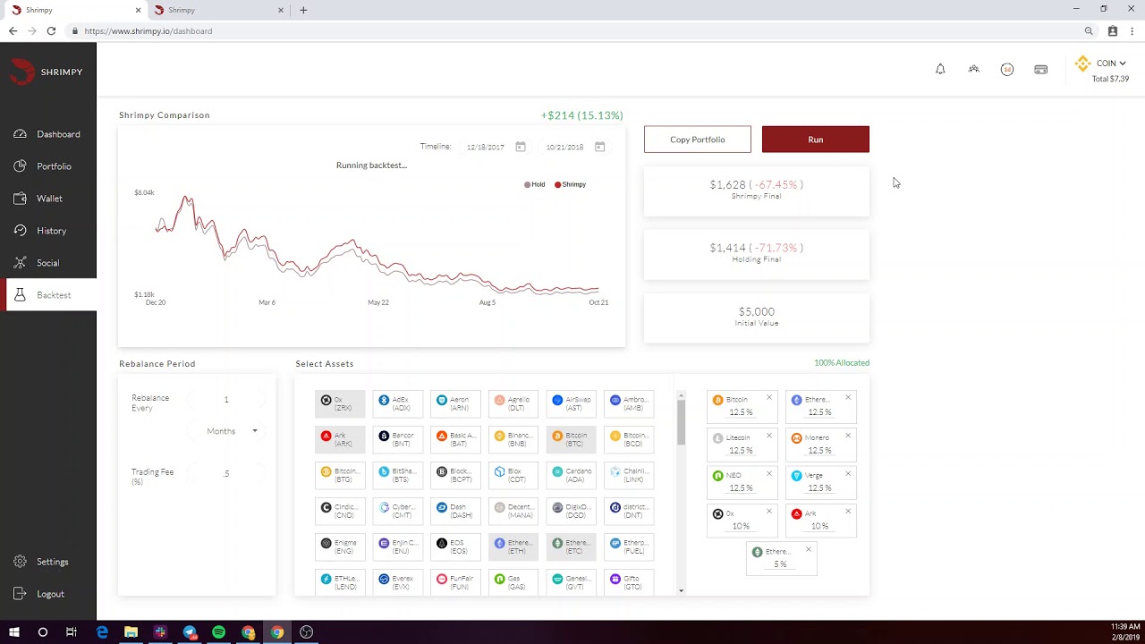
Task: Open the Months rebalance period dropdown
Action: coord(226,431)
